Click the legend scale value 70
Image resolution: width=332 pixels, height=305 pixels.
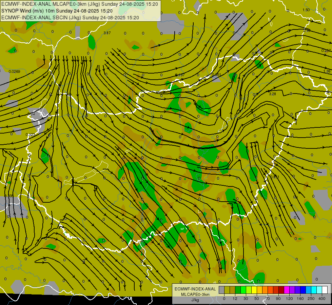268,299
